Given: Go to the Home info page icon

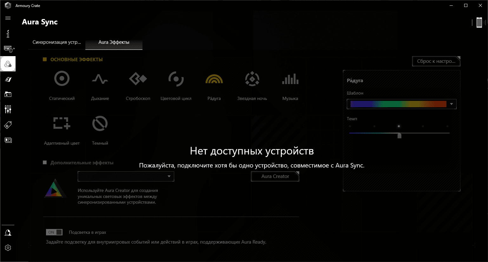Looking at the screenshot, I should click(8, 34).
